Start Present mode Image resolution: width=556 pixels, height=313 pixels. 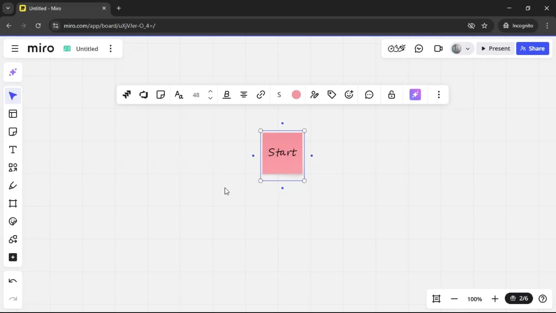tap(496, 49)
